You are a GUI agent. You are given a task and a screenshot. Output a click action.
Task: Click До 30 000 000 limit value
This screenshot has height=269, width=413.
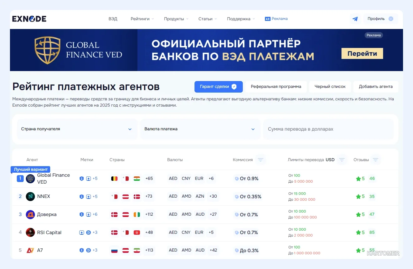302,199
